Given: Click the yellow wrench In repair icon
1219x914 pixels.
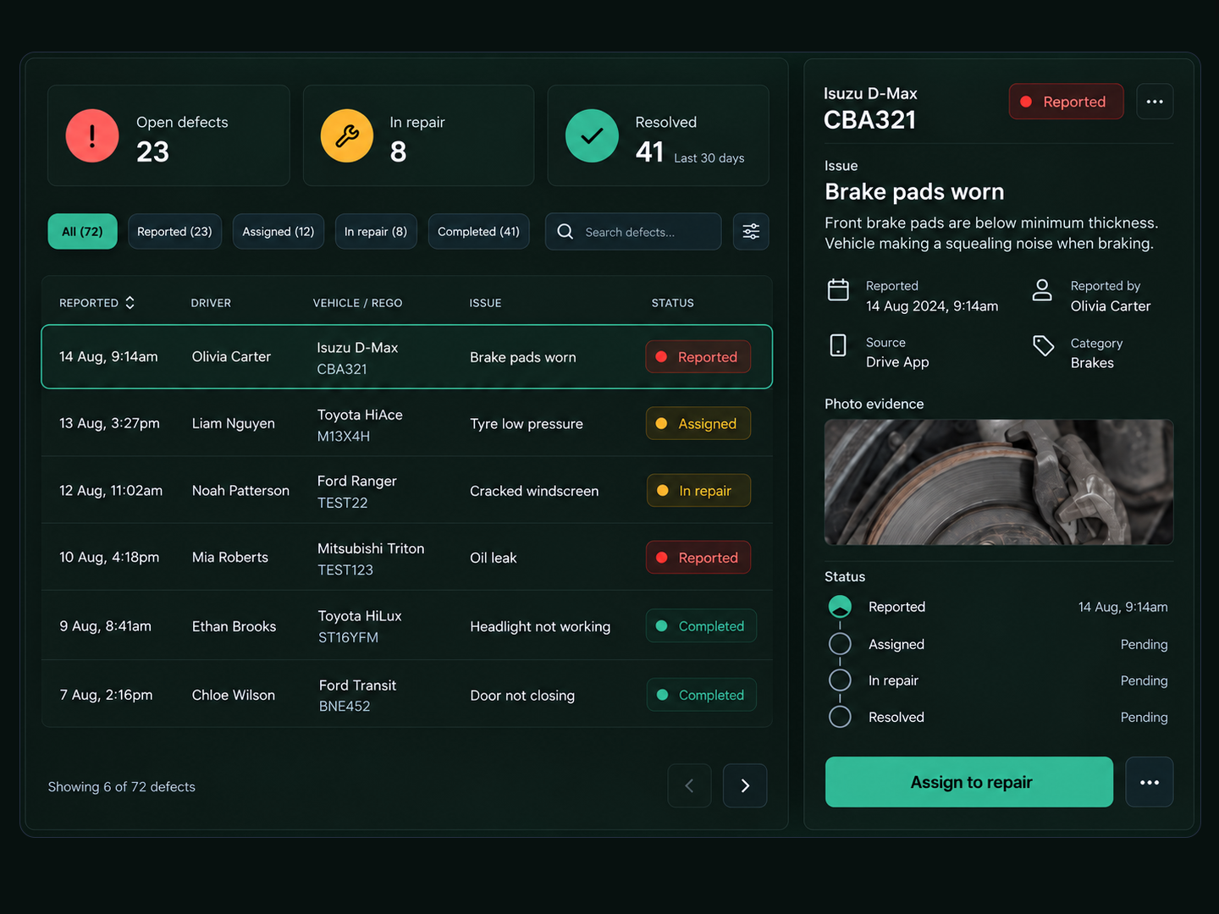Looking at the screenshot, I should (347, 135).
